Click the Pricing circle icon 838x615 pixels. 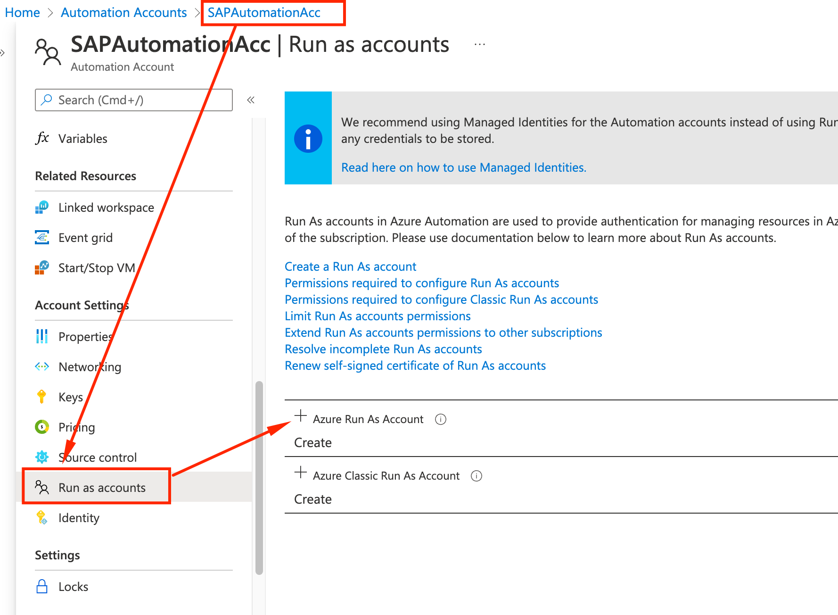(42, 427)
